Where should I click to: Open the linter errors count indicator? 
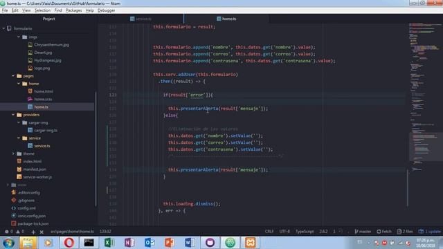click(9, 232)
